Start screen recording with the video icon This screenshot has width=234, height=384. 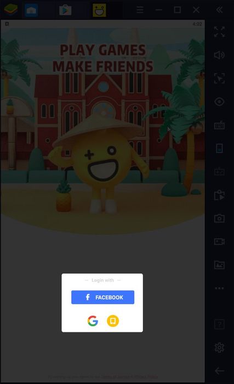(x=219, y=241)
